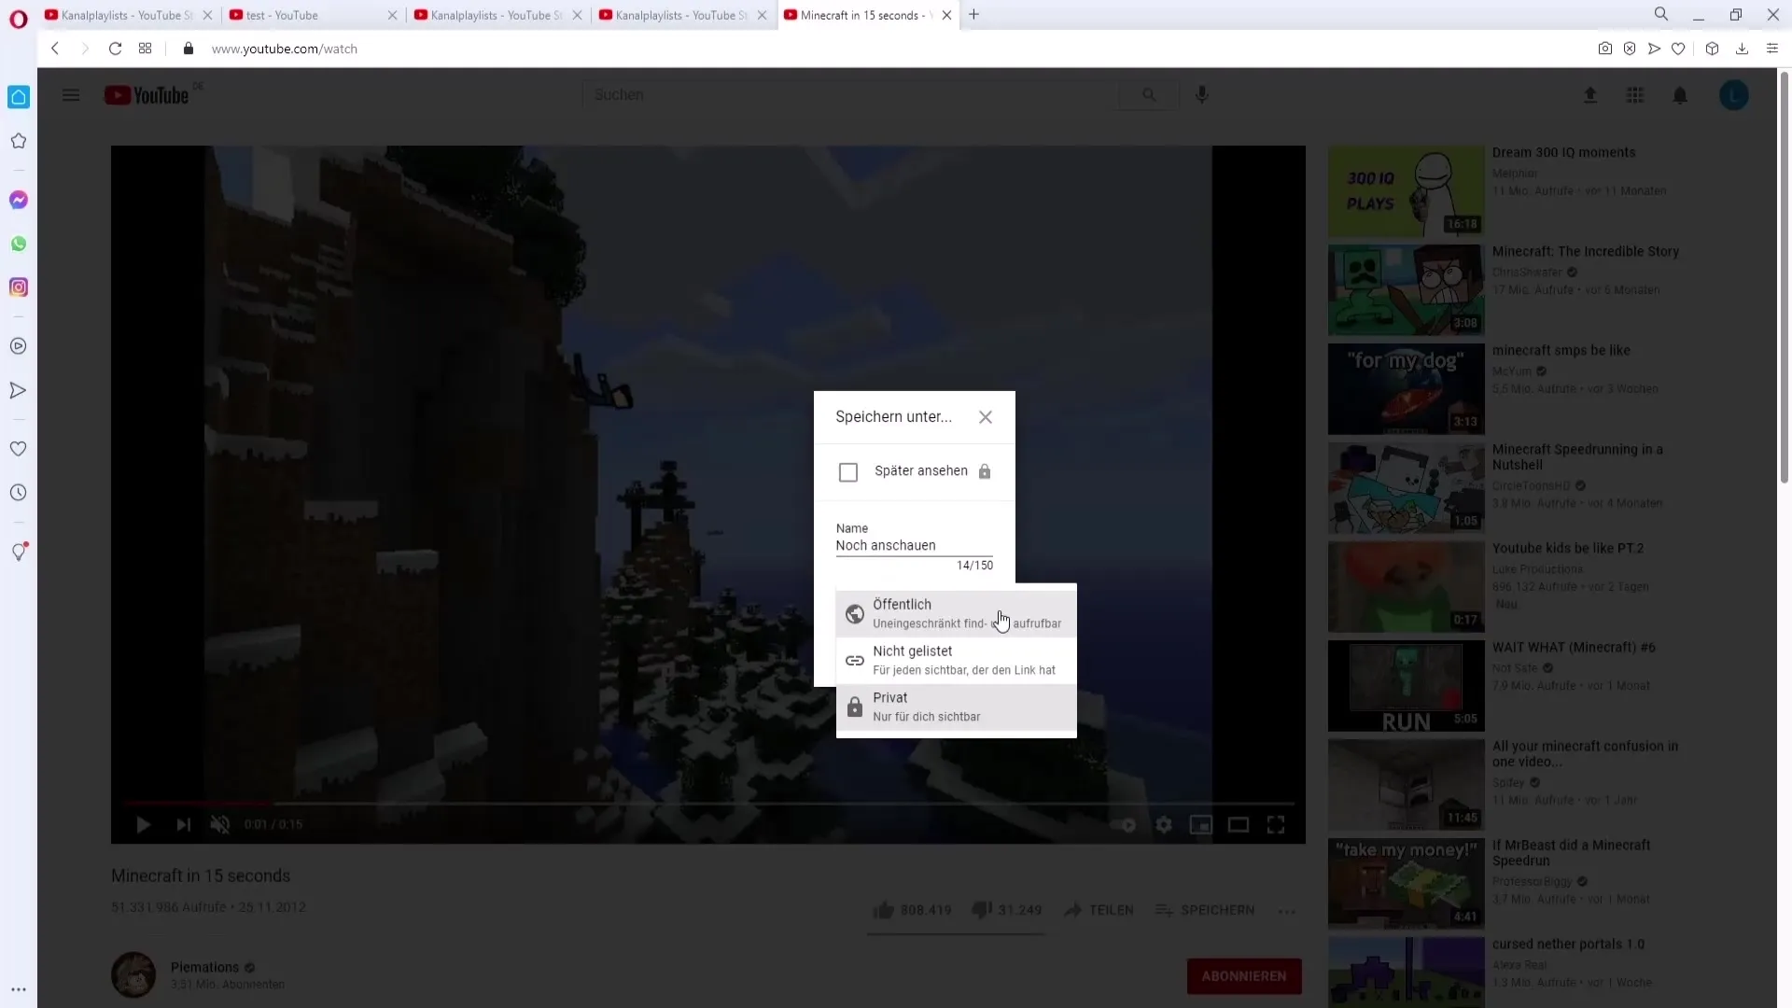Open video player settings gear

1164,825
